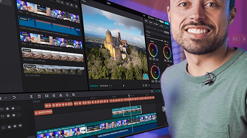247x138 pixels.
Task: Click the microphone record icon above timeline
Action: pos(152,91)
